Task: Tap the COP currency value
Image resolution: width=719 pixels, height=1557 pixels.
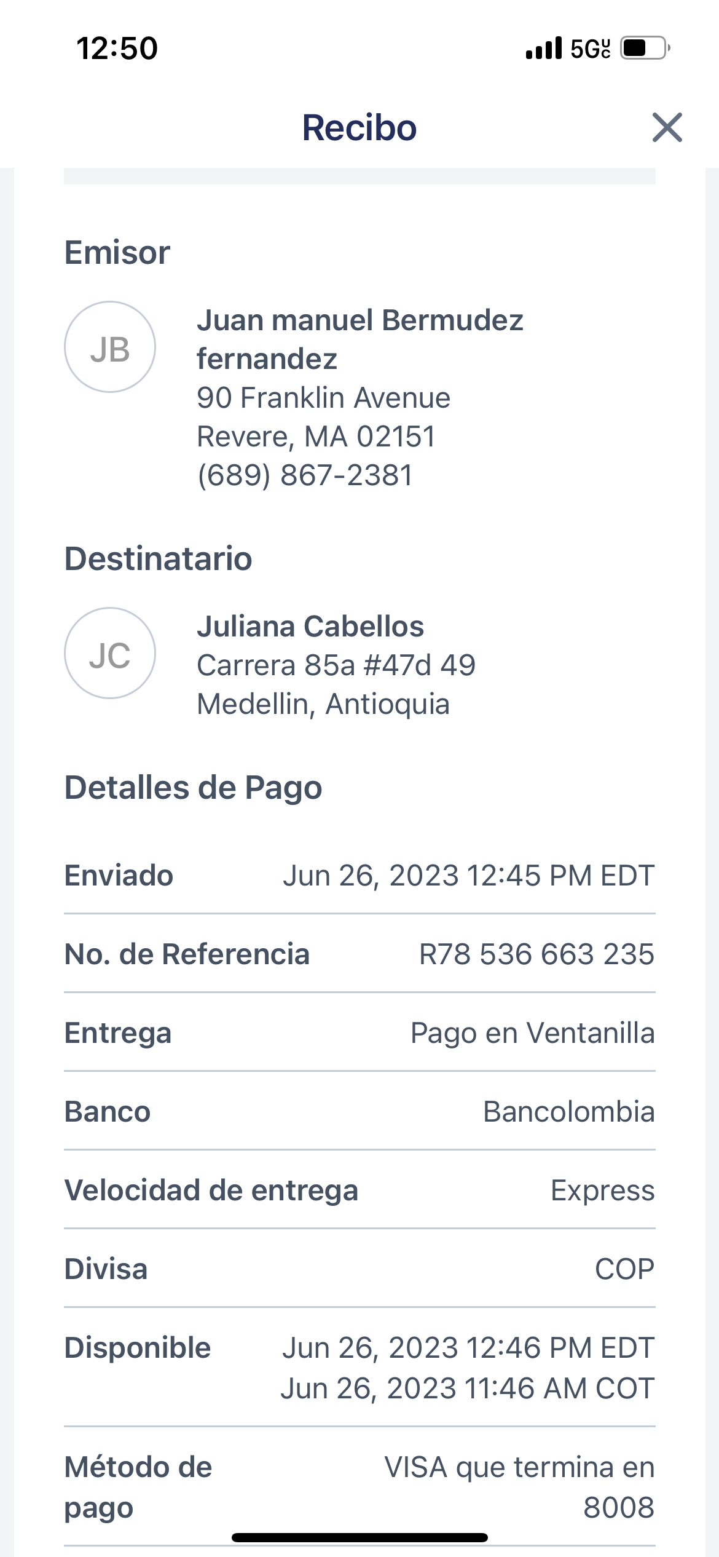Action: click(624, 1269)
